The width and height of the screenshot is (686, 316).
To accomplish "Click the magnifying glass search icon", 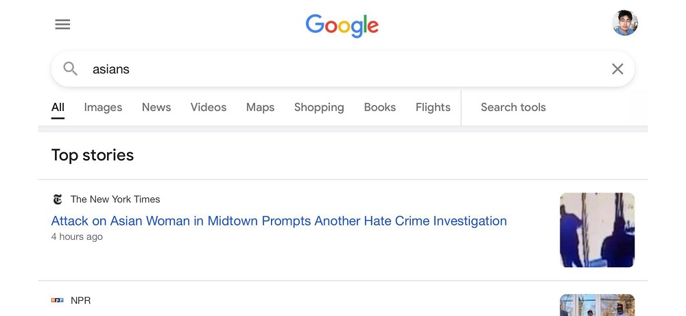I will (x=71, y=69).
